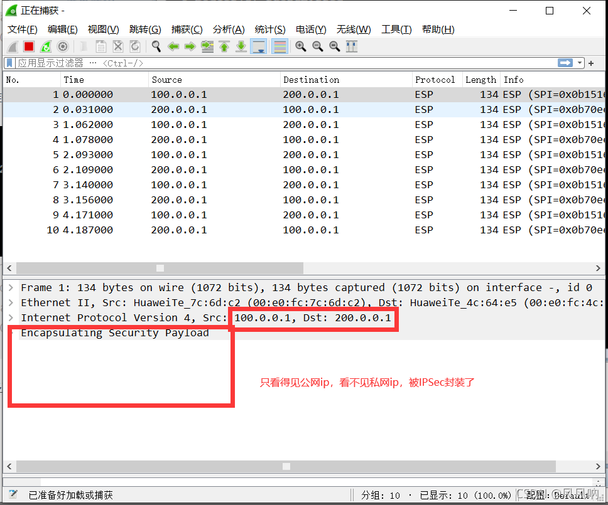Open the 编辑(E) menu
Viewport: 608px width, 505px height.
[62, 29]
